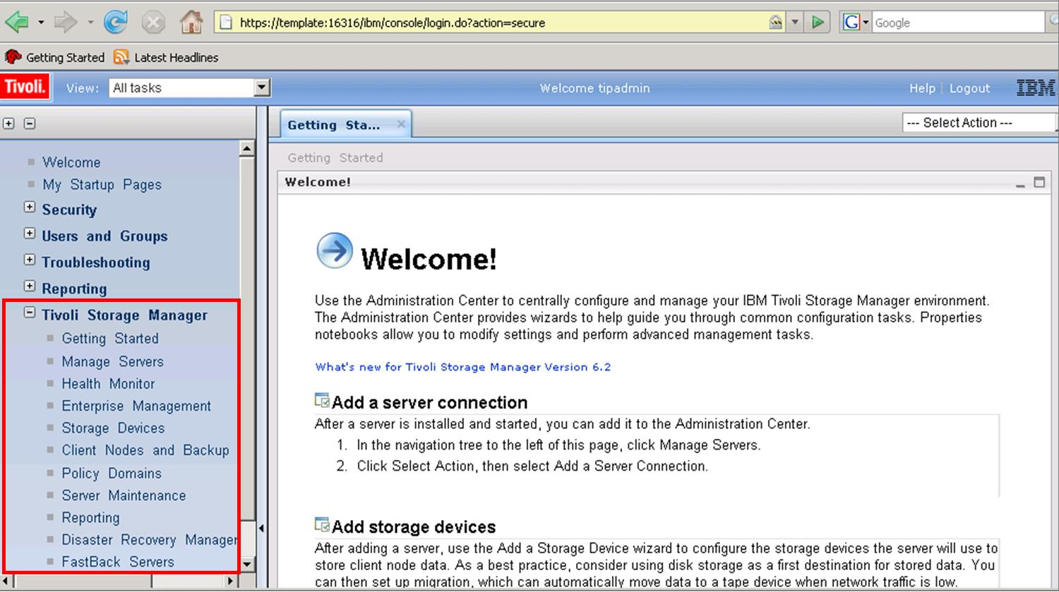Open the Select Action dropdown
1059x592 pixels.
[x=980, y=123]
